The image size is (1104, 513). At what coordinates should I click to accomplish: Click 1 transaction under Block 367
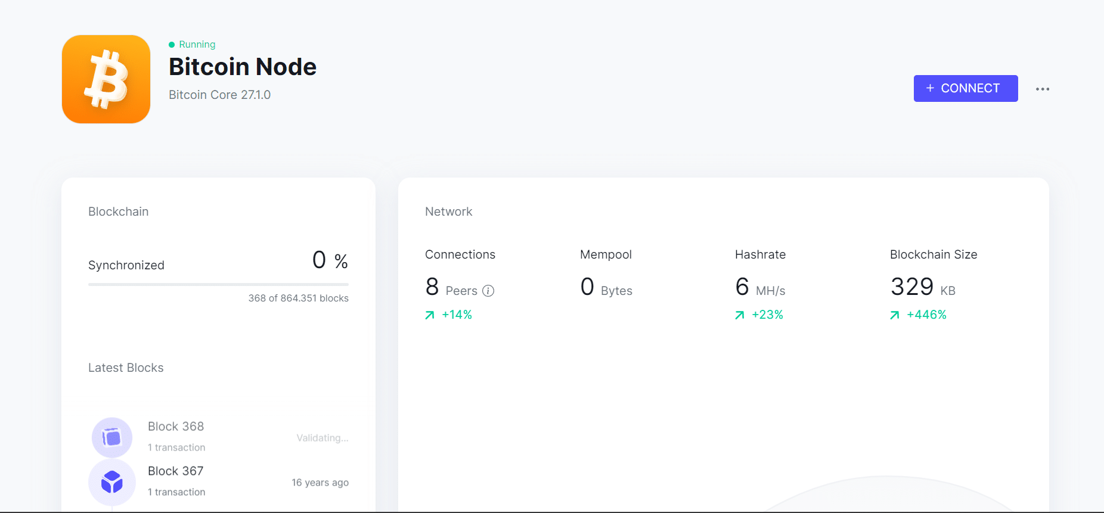click(176, 492)
